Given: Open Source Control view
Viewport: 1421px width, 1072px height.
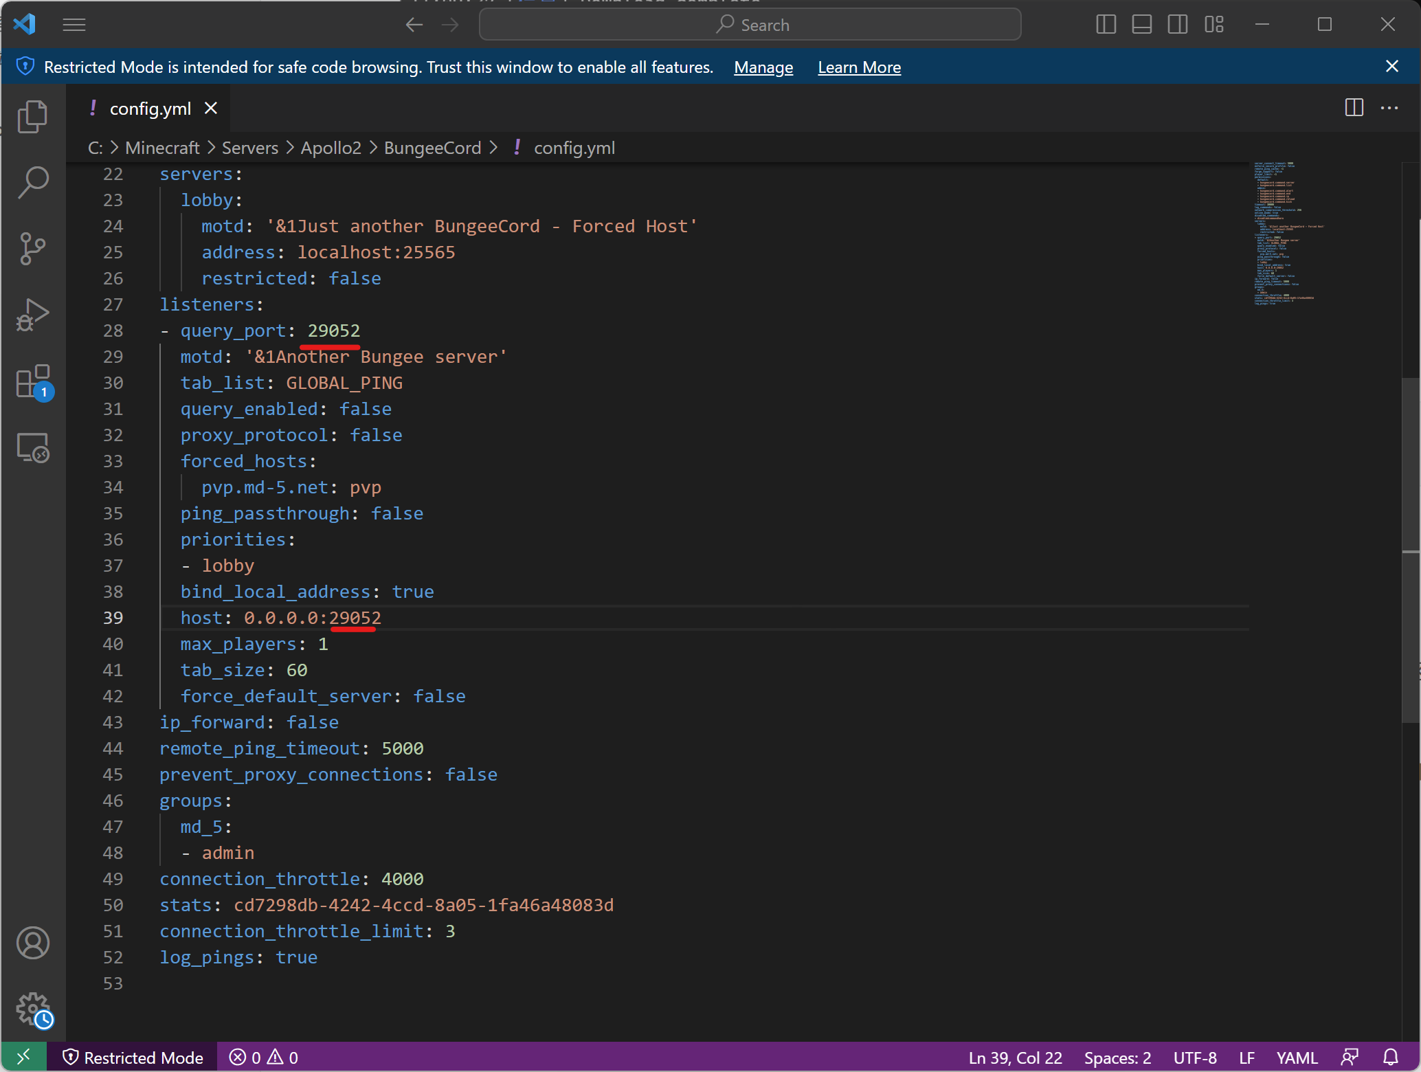Looking at the screenshot, I should coord(32,249).
